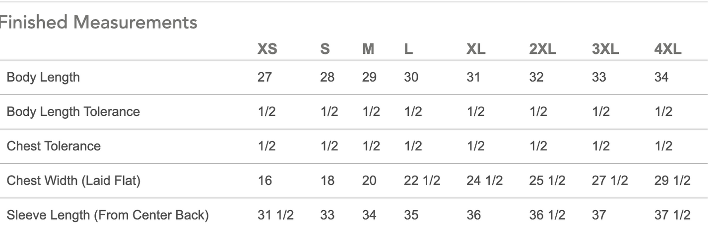Select the M size column header
Image resolution: width=717 pixels, height=232 pixels.
tap(368, 49)
